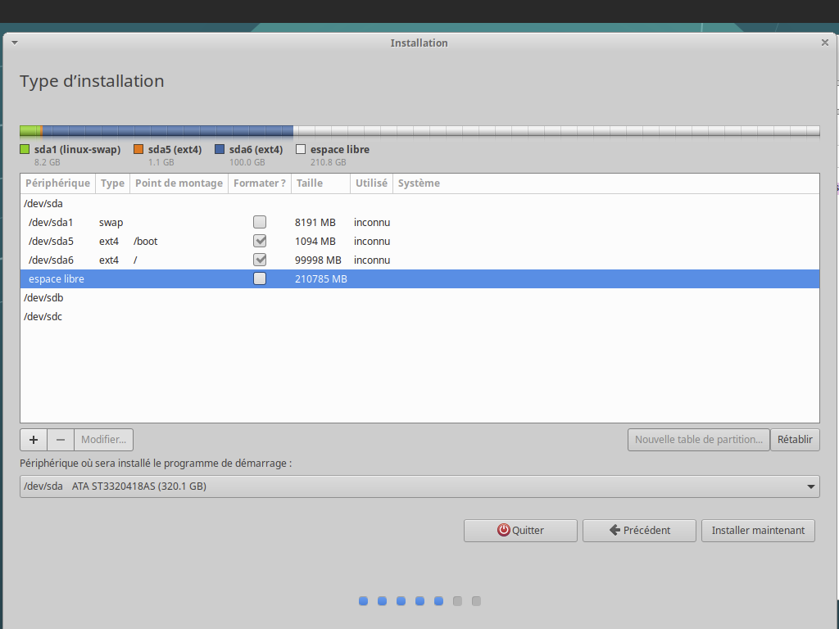Open the bootloader device dropdown

[419, 486]
